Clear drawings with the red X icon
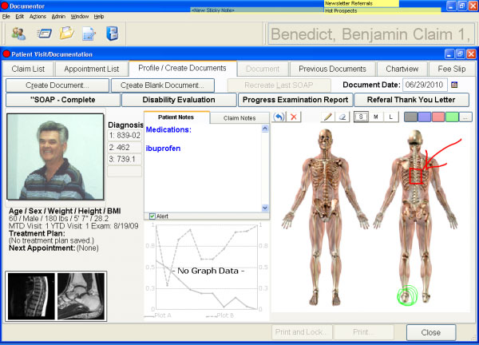Viewport: 479px width, 345px height. [x=294, y=117]
